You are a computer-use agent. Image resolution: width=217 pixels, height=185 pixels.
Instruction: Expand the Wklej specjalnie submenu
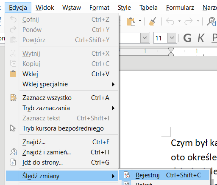click(62, 84)
